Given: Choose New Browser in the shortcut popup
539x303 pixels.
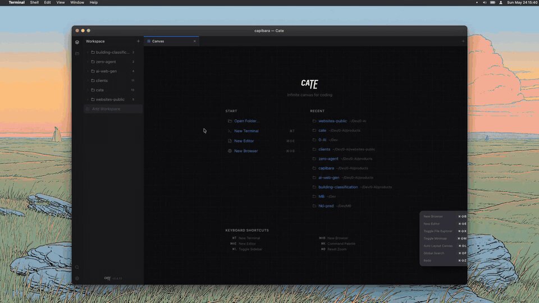Looking at the screenshot, I should click(x=444, y=217).
